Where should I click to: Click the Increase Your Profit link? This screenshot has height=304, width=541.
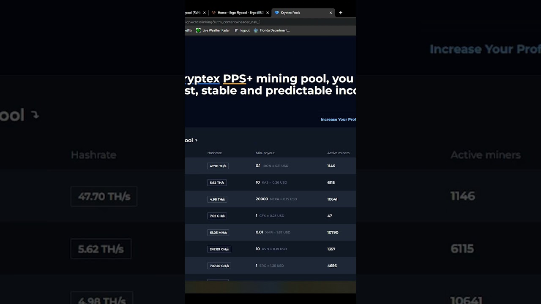tap(338, 119)
